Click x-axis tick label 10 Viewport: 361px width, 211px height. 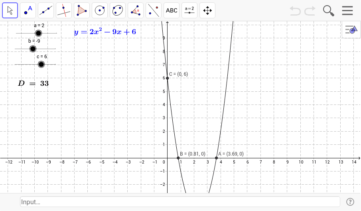pos(301,162)
